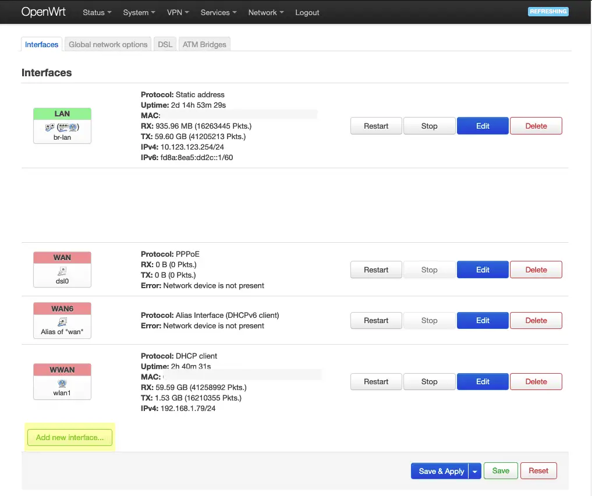Open the Services dropdown menu
Image resolution: width=592 pixels, height=496 pixels.
(x=219, y=12)
